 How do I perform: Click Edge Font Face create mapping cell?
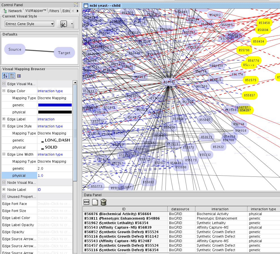pyautogui.click(x=55, y=204)
